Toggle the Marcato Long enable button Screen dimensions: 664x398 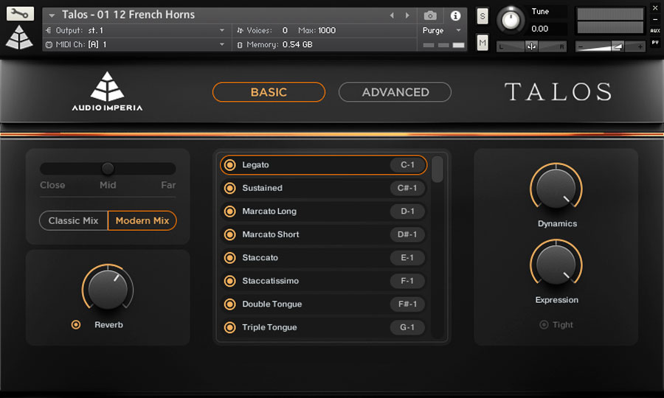coord(230,212)
